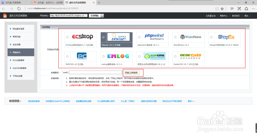Open 域名绑定教程 help link

34,101
